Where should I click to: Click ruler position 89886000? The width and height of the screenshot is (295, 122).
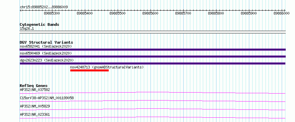(282, 13)
